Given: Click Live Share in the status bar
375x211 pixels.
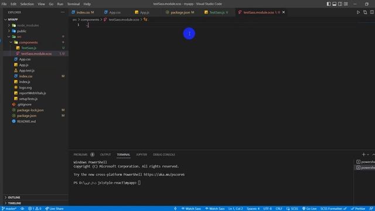Looking at the screenshot, I should [54, 209].
